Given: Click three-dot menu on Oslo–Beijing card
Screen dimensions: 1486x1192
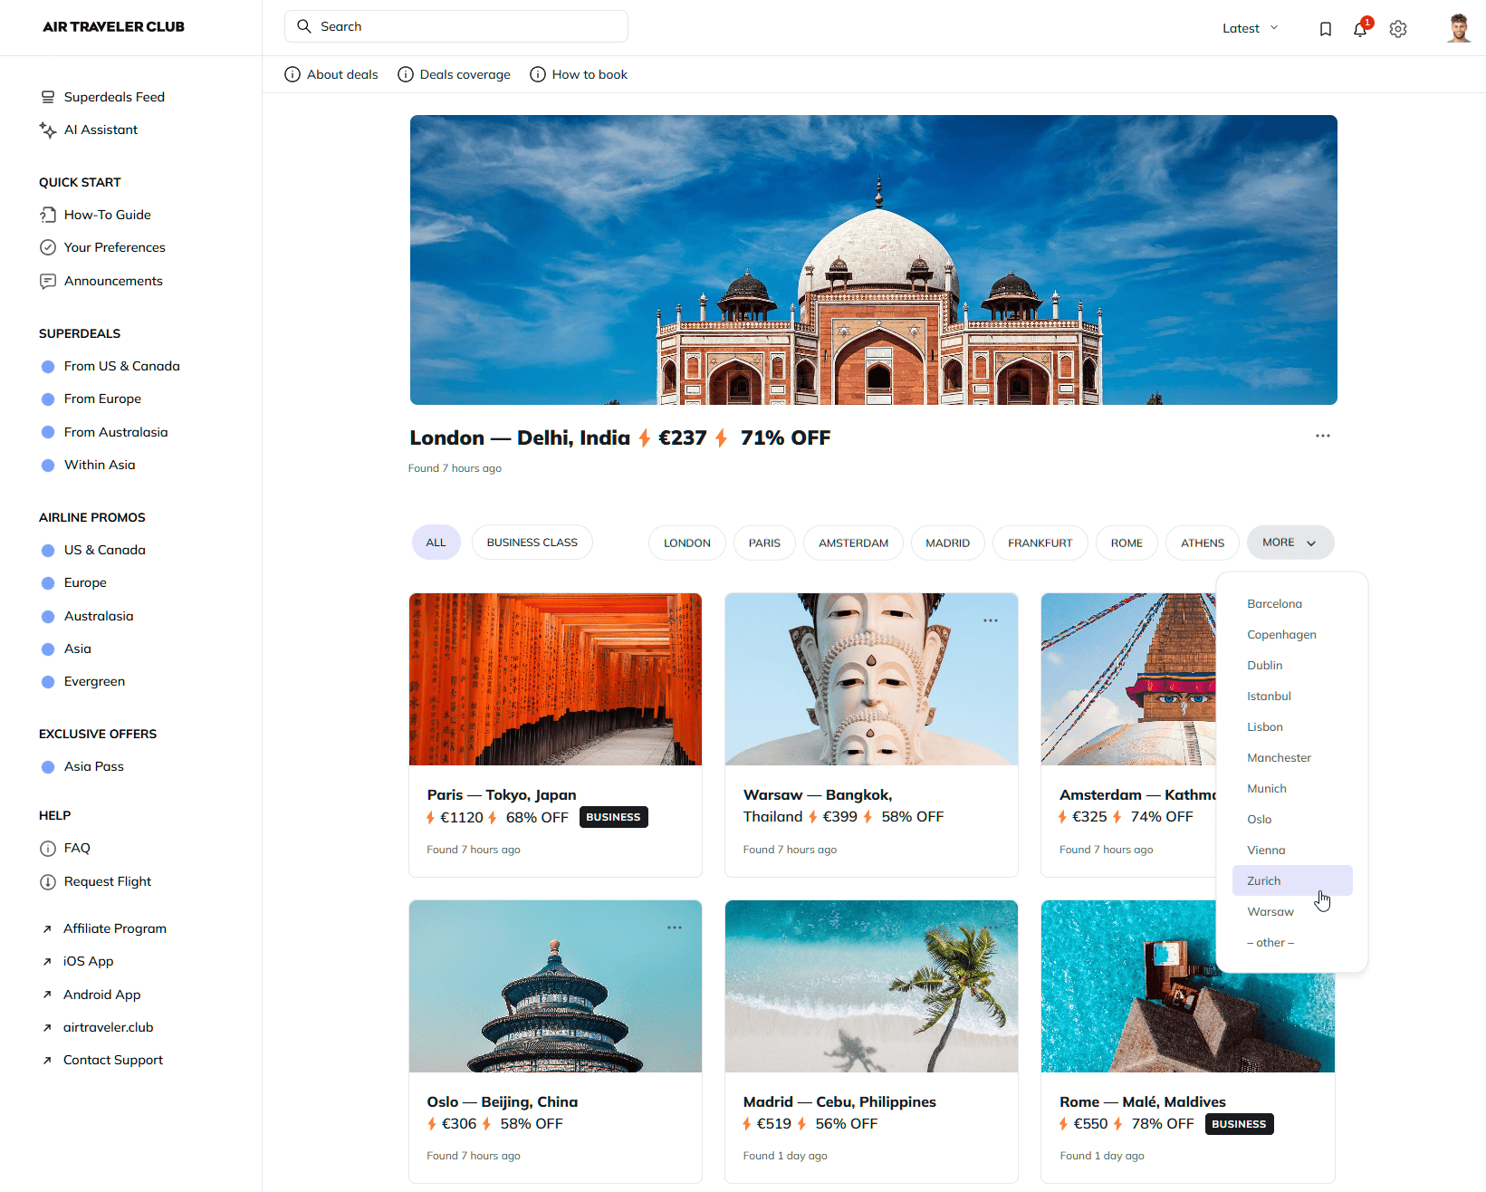Looking at the screenshot, I should pos(675,928).
